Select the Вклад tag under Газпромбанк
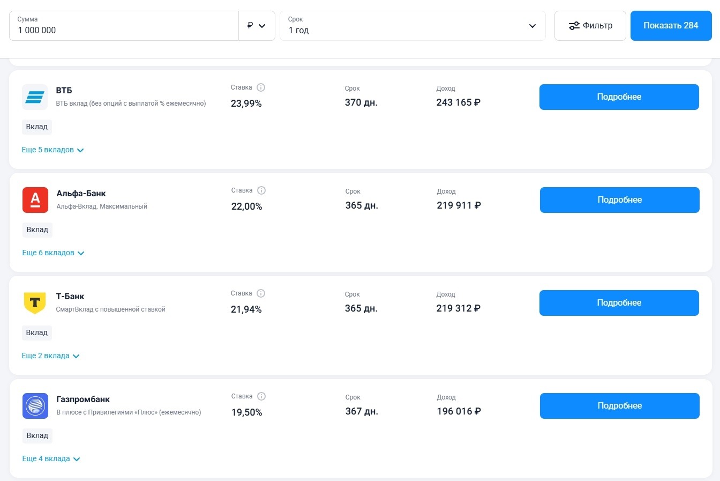 pyautogui.click(x=37, y=436)
